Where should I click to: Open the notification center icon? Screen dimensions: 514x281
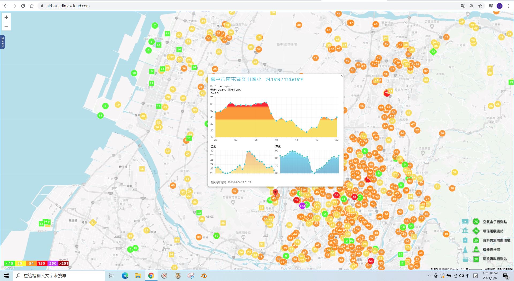coord(505,276)
